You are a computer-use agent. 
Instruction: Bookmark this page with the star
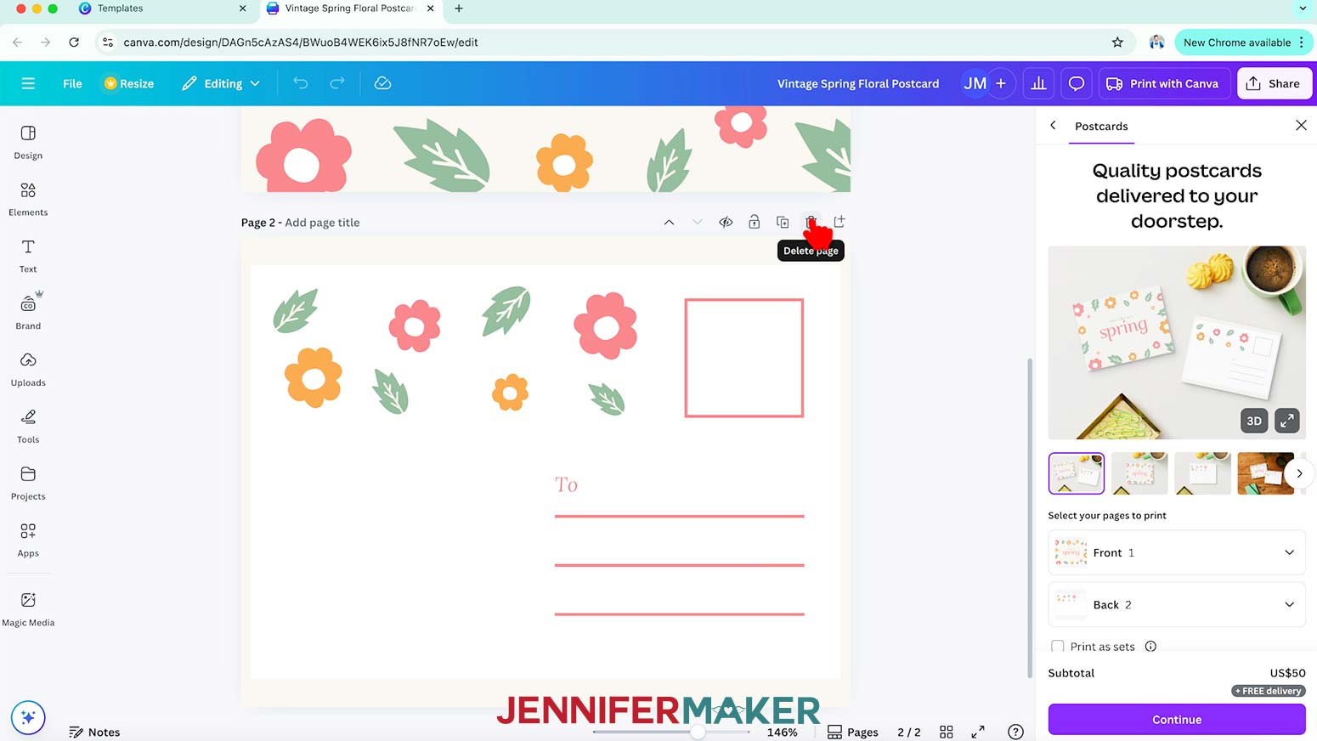pyautogui.click(x=1117, y=42)
